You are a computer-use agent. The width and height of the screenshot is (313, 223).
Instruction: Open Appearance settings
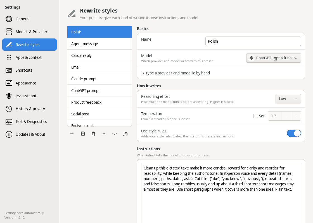pyautogui.click(x=30, y=83)
